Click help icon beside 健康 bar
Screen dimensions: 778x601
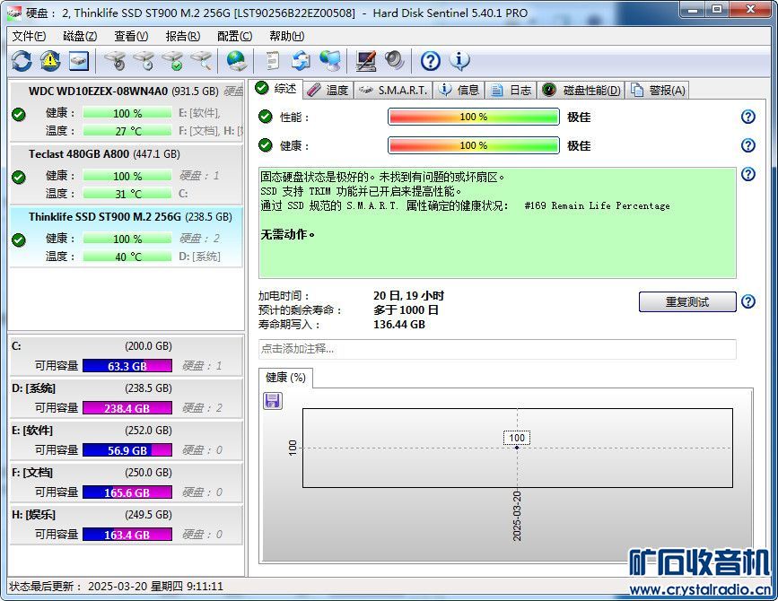tap(747, 145)
